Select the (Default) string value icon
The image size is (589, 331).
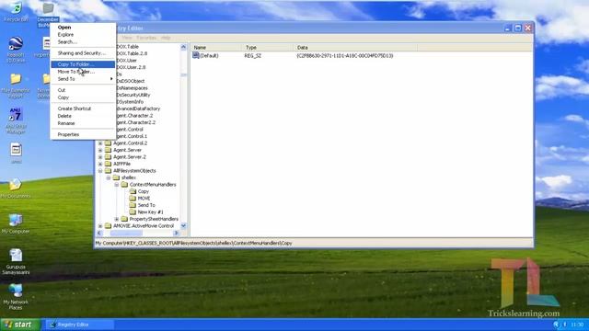pyautogui.click(x=196, y=55)
